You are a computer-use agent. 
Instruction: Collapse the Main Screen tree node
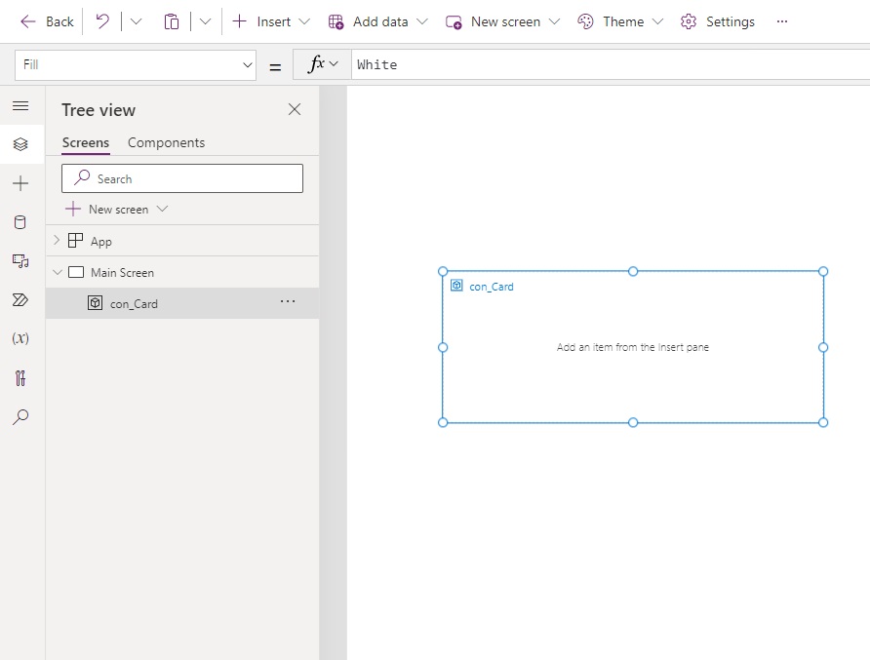click(57, 272)
